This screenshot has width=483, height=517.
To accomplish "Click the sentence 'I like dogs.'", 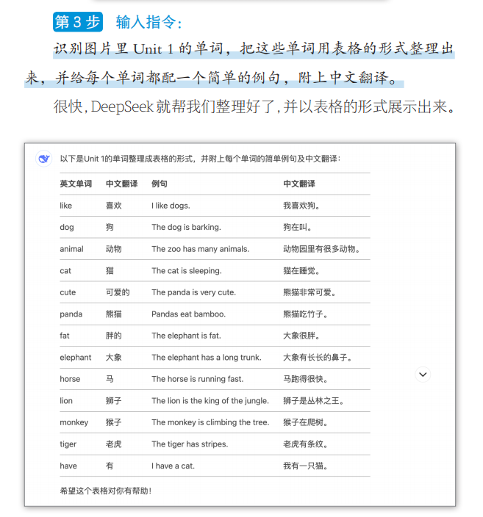I will tap(171, 206).
